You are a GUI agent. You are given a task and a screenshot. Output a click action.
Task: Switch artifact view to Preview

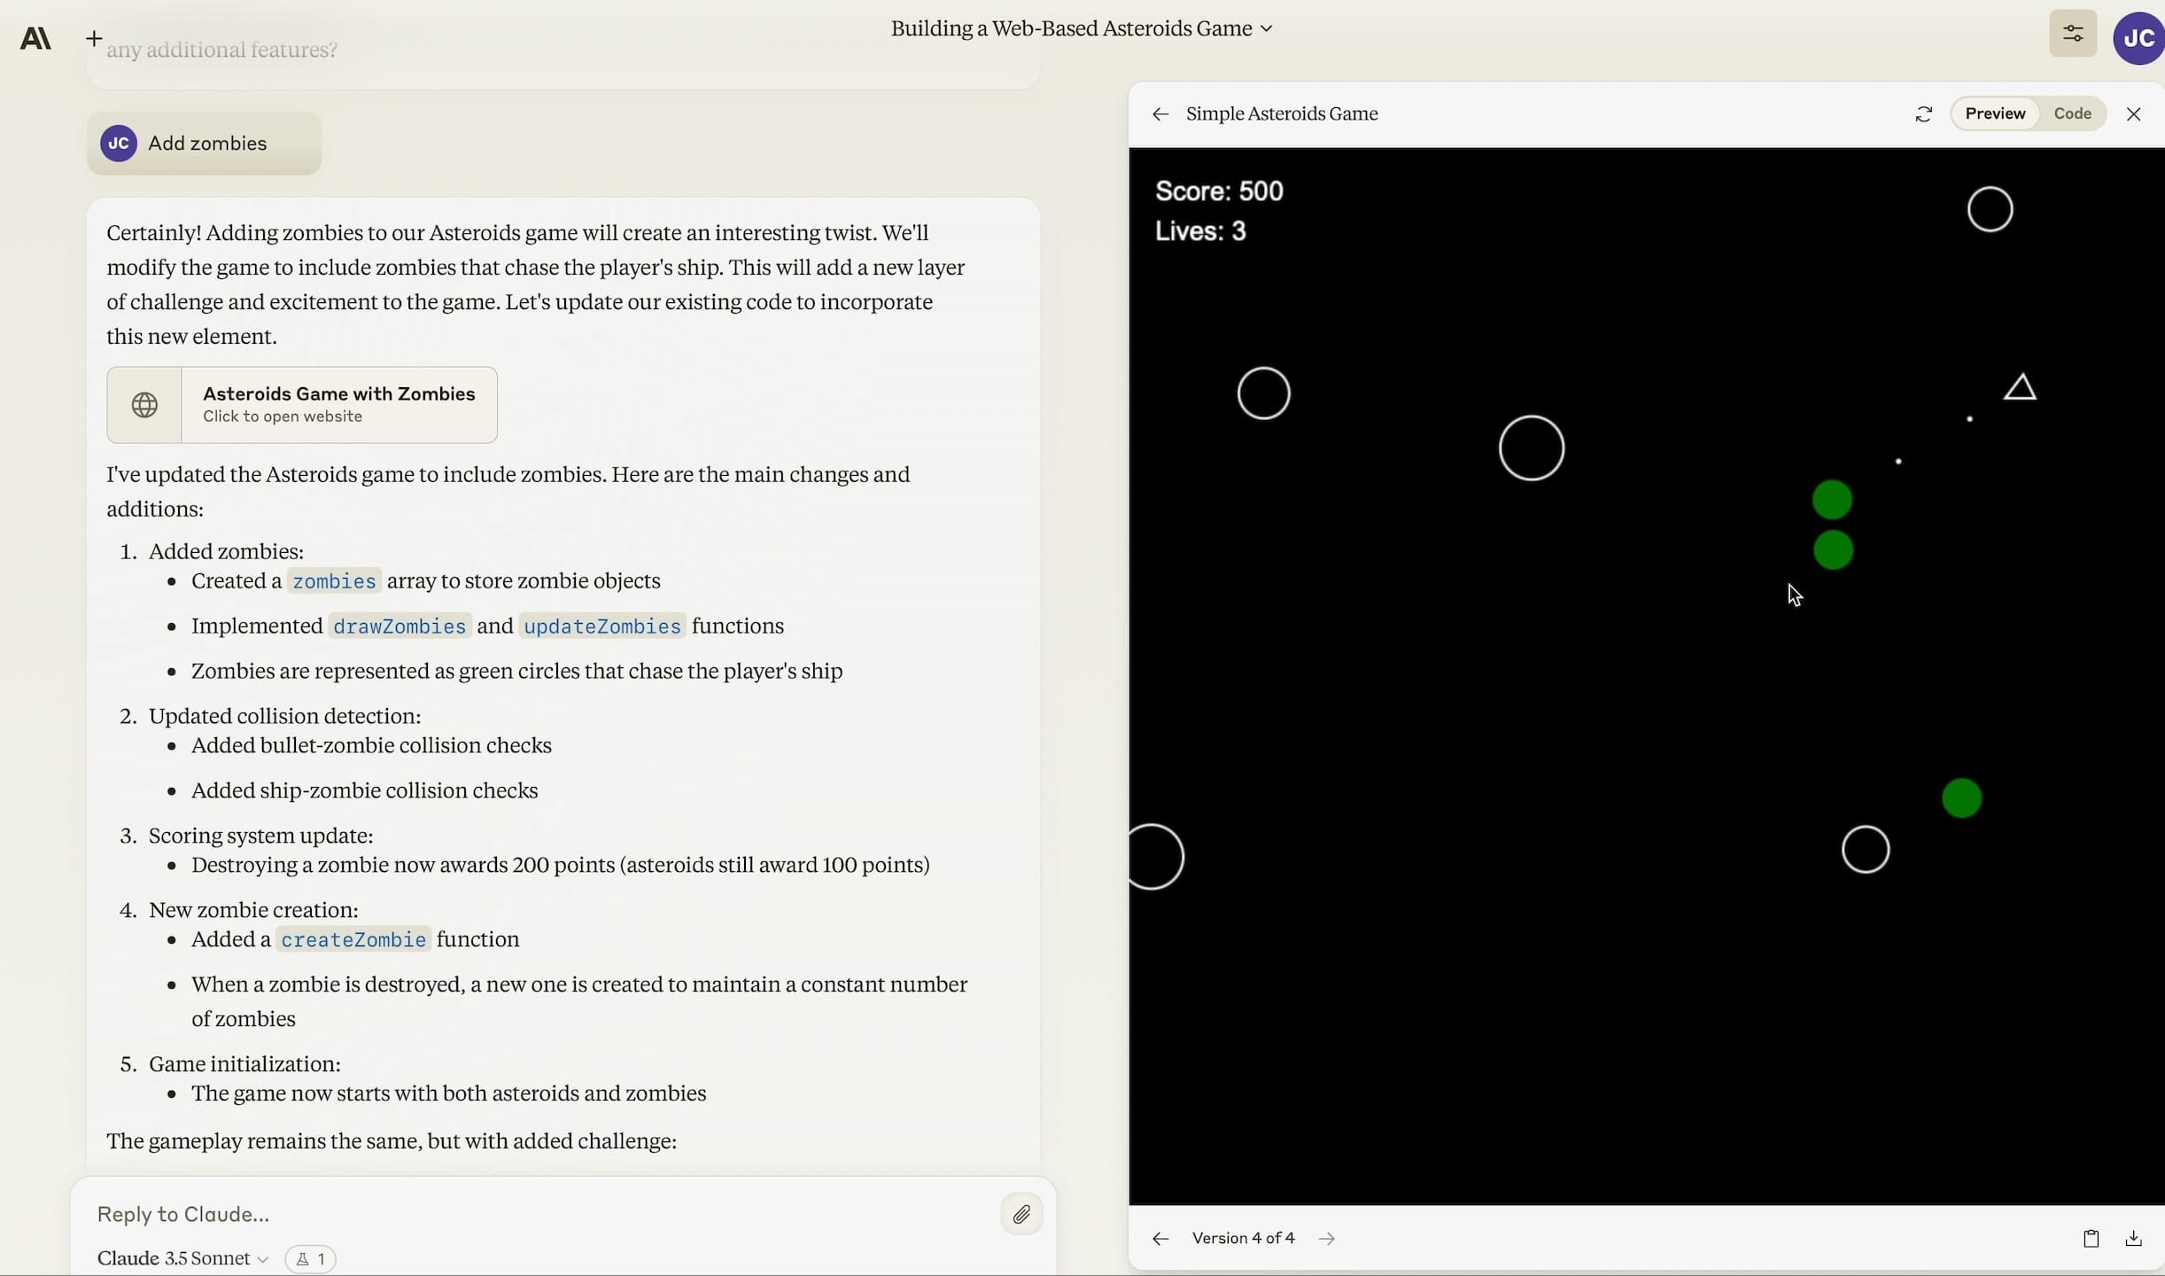(1995, 113)
